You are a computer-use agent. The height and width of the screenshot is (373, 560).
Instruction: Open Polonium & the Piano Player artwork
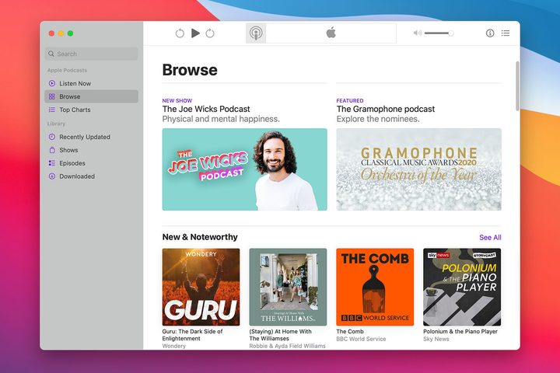(462, 288)
